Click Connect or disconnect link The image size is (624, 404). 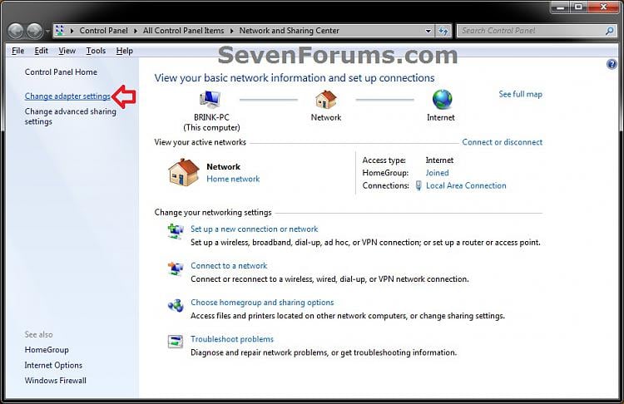coord(503,142)
